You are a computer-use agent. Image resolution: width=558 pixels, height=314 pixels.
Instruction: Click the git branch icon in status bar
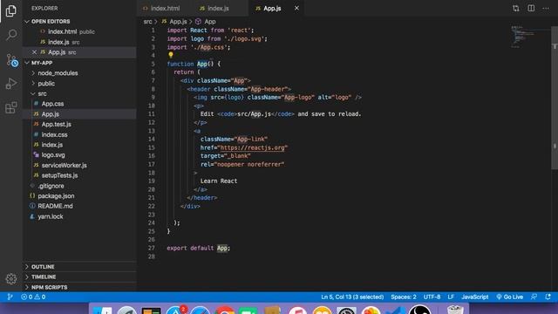tap(10, 297)
